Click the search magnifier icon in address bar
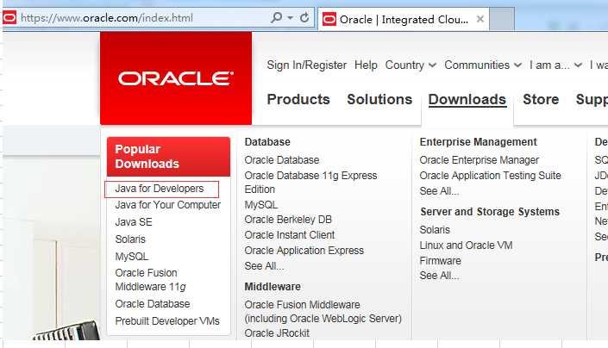 pyautogui.click(x=277, y=17)
